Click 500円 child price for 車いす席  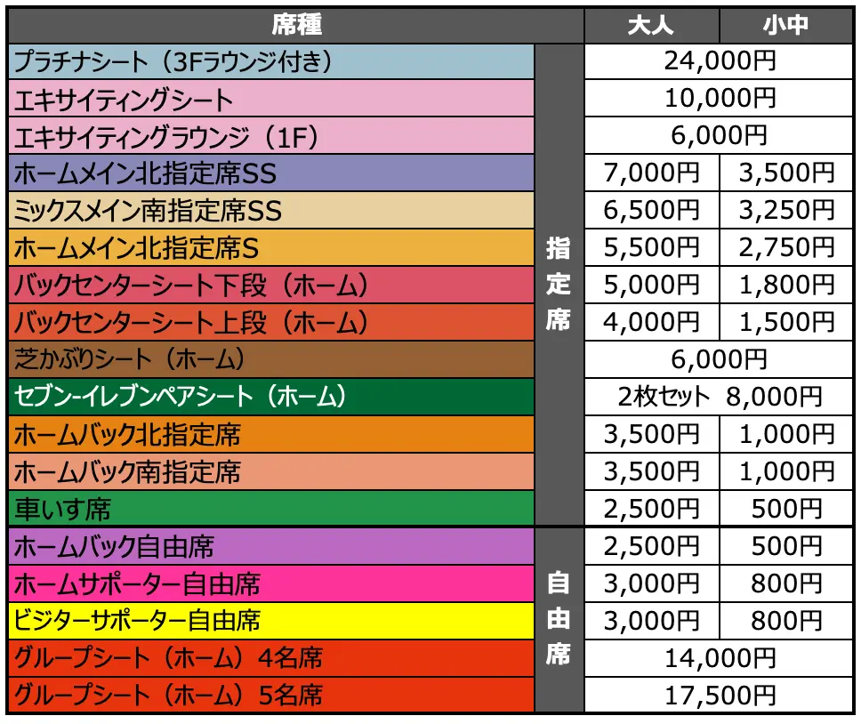(786, 508)
